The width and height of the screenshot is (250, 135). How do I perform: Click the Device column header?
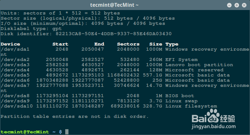pos(10,44)
